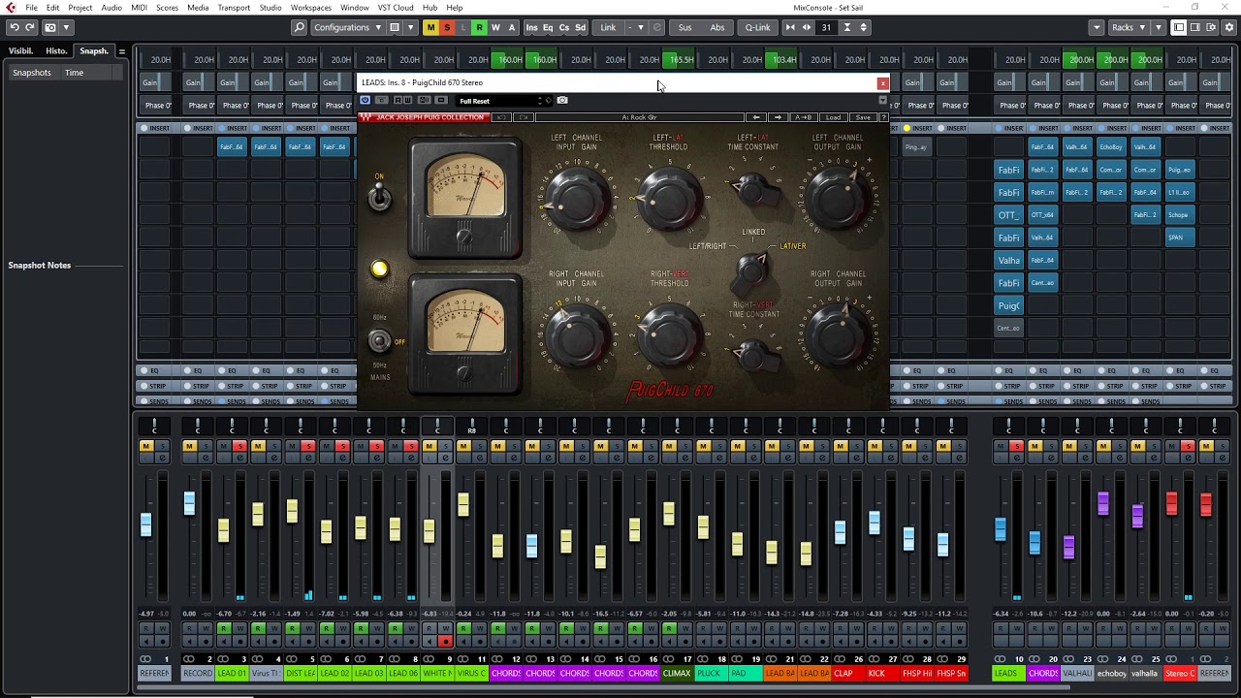Go to previous Waves preset arrow
1241x698 pixels.
[756, 117]
